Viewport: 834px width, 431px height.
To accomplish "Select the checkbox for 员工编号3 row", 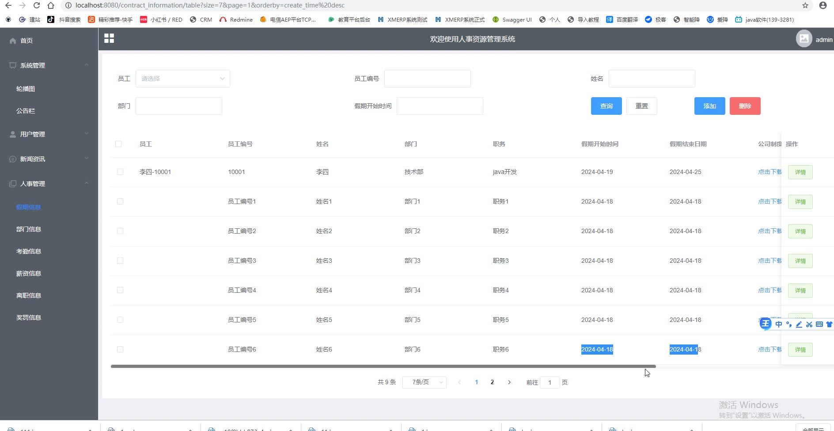I will 120,261.
